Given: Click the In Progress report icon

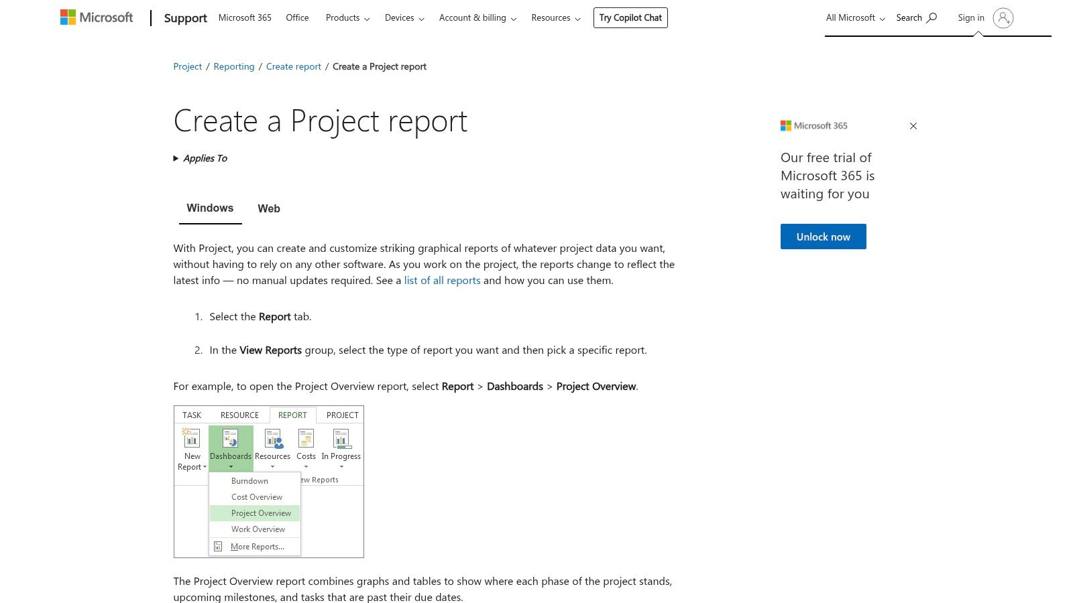Looking at the screenshot, I should tap(341, 439).
